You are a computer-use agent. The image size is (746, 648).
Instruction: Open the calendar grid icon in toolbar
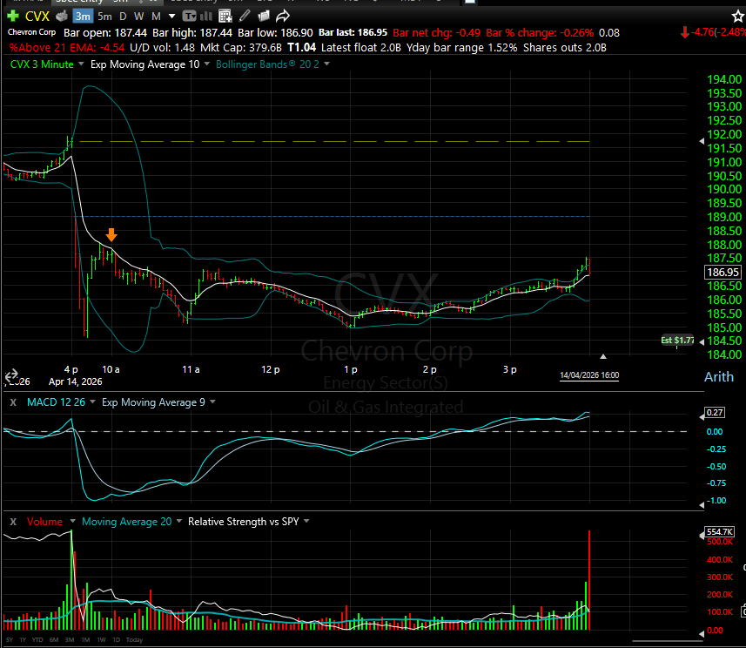click(225, 17)
